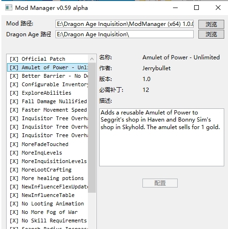Click the Mod Manager app icon in title bar
Image resolution: width=228 pixels, height=229 pixels.
(x=8, y=8)
